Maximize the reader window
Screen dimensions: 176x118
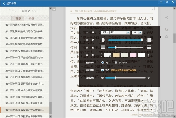point(167,2)
